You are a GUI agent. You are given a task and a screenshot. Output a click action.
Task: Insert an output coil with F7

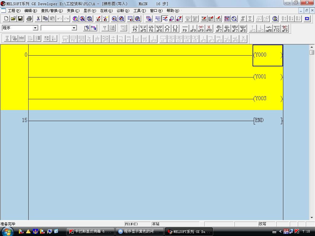click(x=167, y=29)
